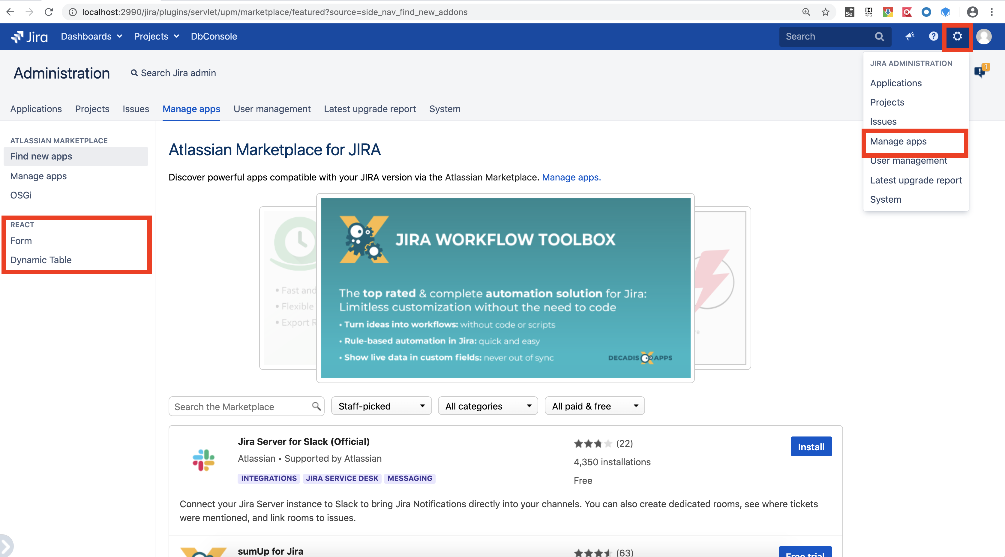1005x557 pixels.
Task: Switch to the System admin tab
Action: (x=445, y=109)
